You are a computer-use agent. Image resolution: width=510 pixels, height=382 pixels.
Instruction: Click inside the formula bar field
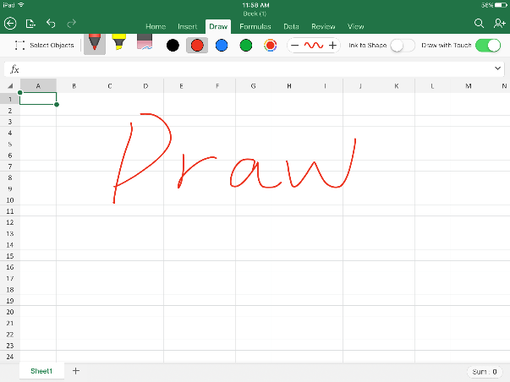254,68
